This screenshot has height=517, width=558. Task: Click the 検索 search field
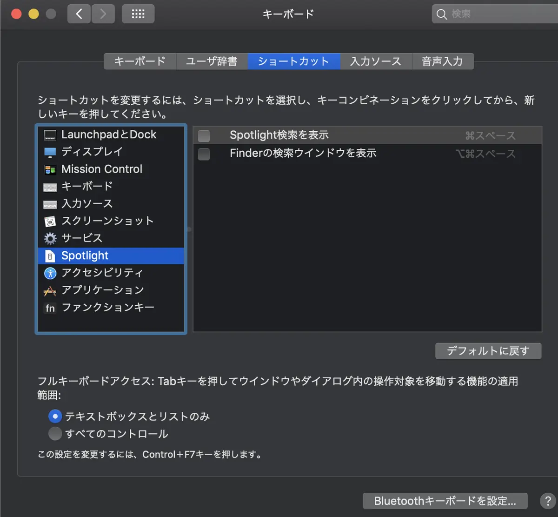(x=495, y=14)
